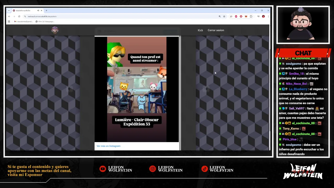The height and width of the screenshot is (188, 334).
Task: Click chat username Tony_Kamo
Action: point(291,129)
